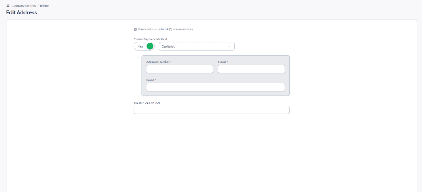The width and height of the screenshot is (422, 192).
Task: Click into the Name input field
Action: coord(251,69)
